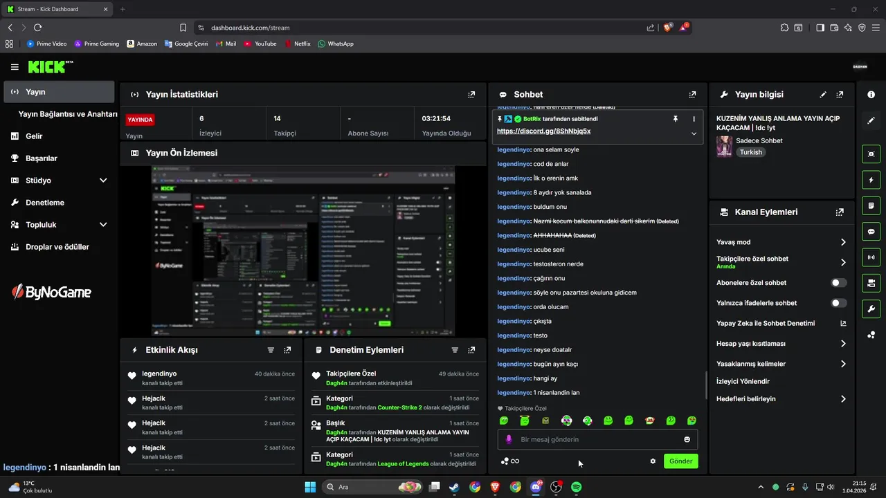
Task: Click the purple microphone icon in chat box
Action: [509, 439]
